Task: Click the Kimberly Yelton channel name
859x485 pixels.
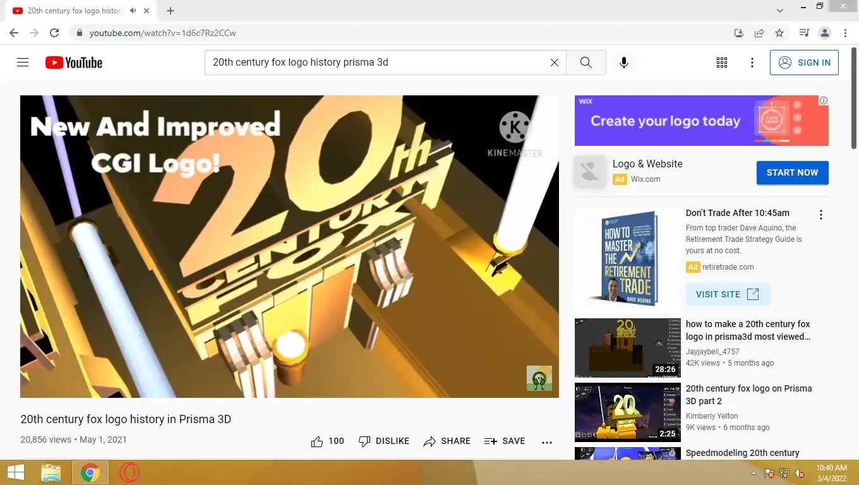Action: tap(712, 416)
